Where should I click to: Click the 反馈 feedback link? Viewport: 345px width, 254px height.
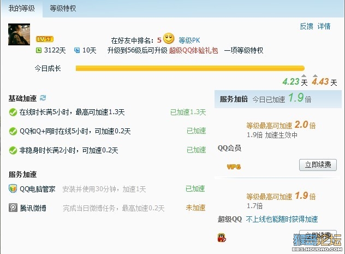pos(306,26)
